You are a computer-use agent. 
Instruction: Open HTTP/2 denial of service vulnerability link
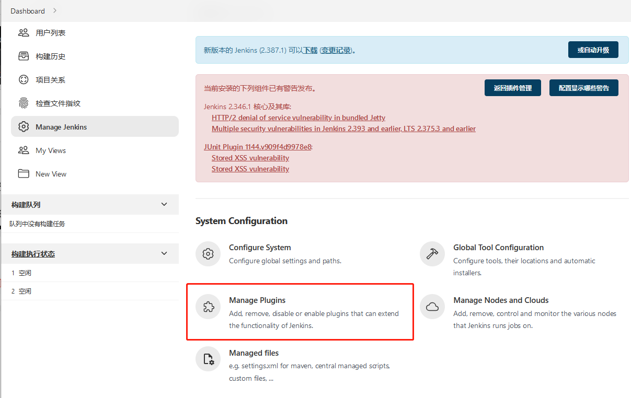(299, 118)
